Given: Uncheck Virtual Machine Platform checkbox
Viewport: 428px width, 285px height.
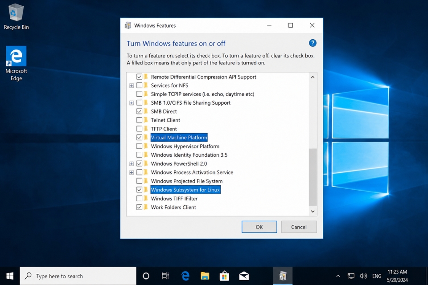Looking at the screenshot, I should [139, 137].
